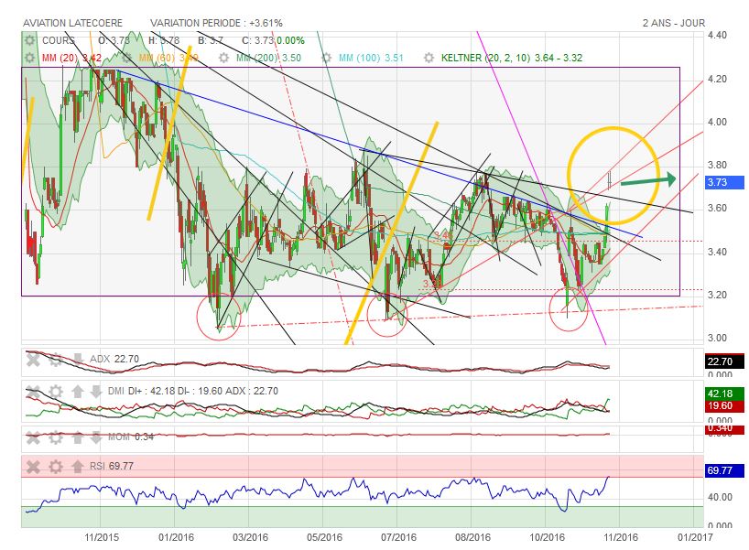
Task: Click the 40.00 RSI axis label
Action: coord(720,498)
